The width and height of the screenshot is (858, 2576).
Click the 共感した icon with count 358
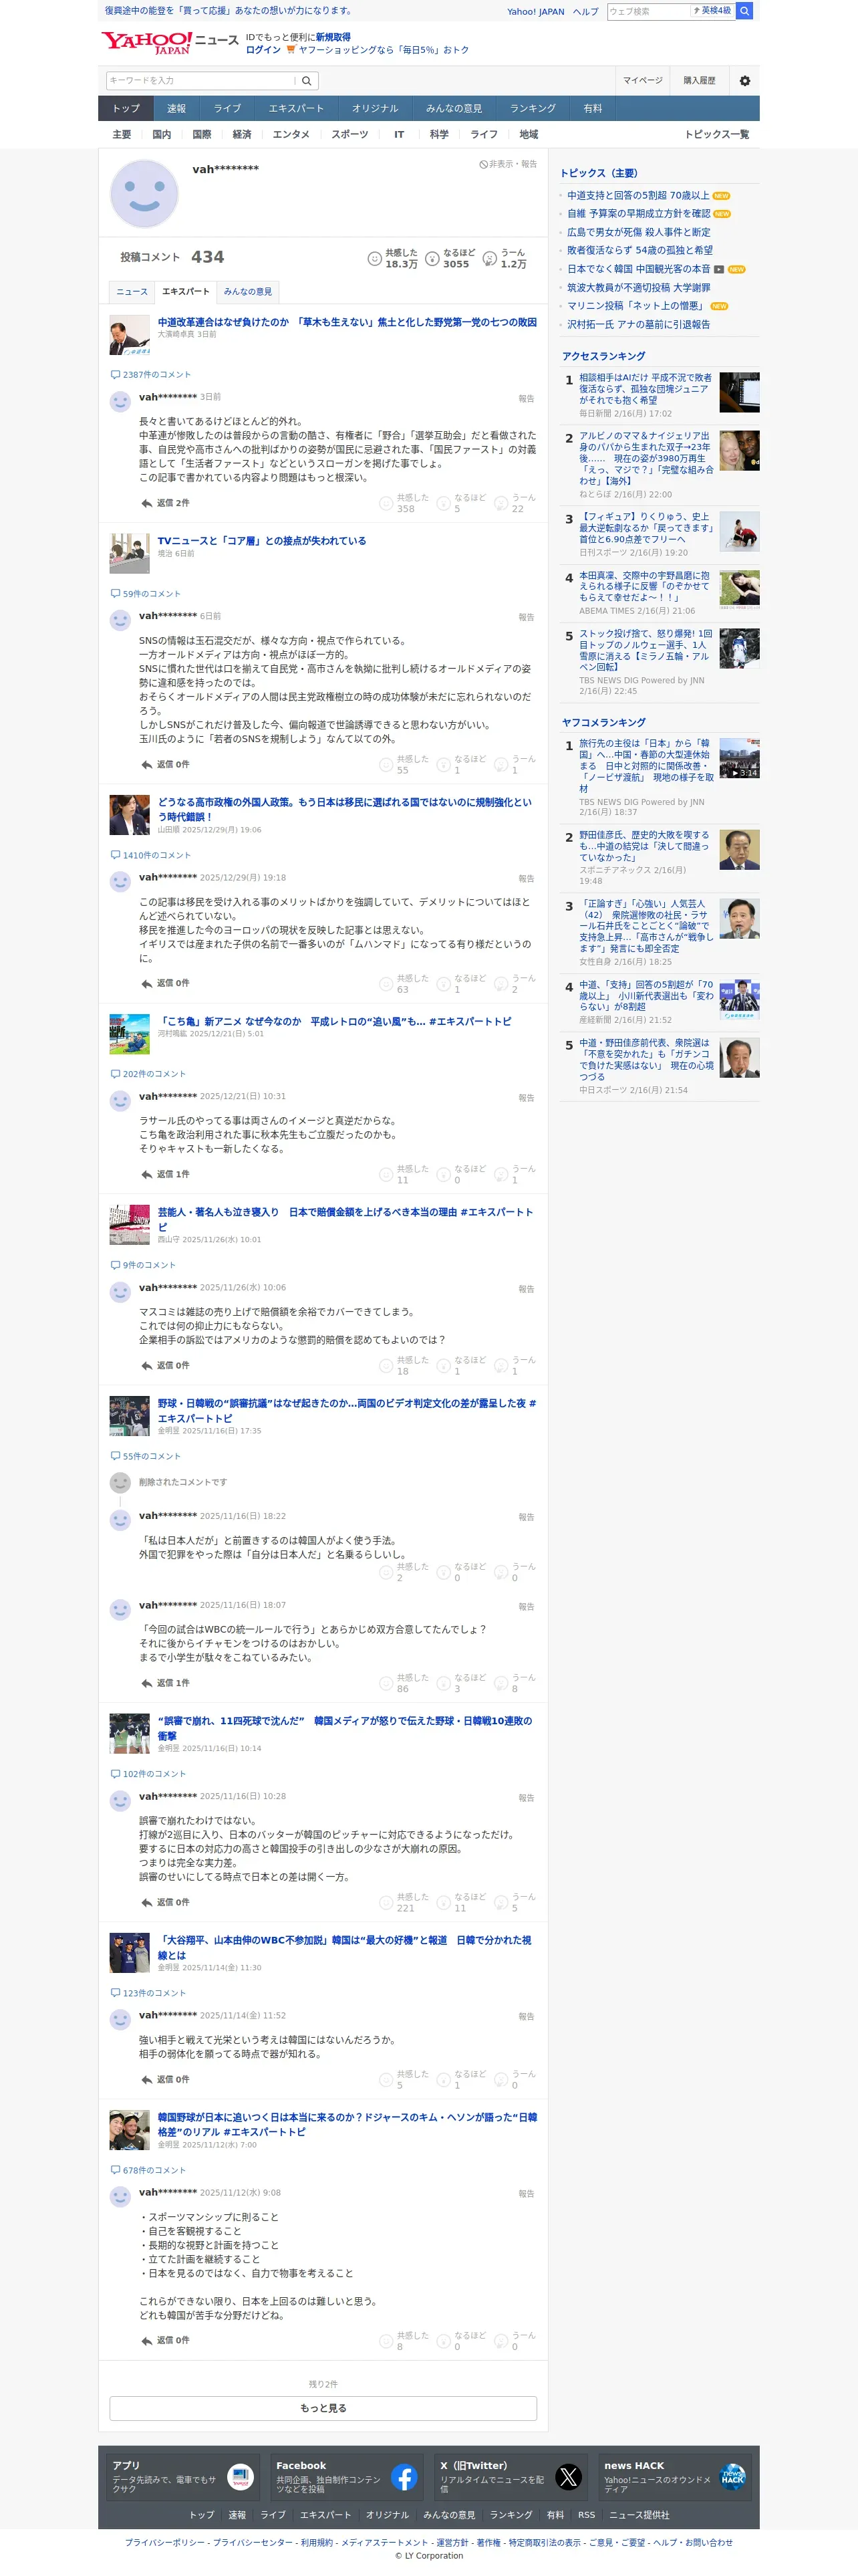click(386, 504)
